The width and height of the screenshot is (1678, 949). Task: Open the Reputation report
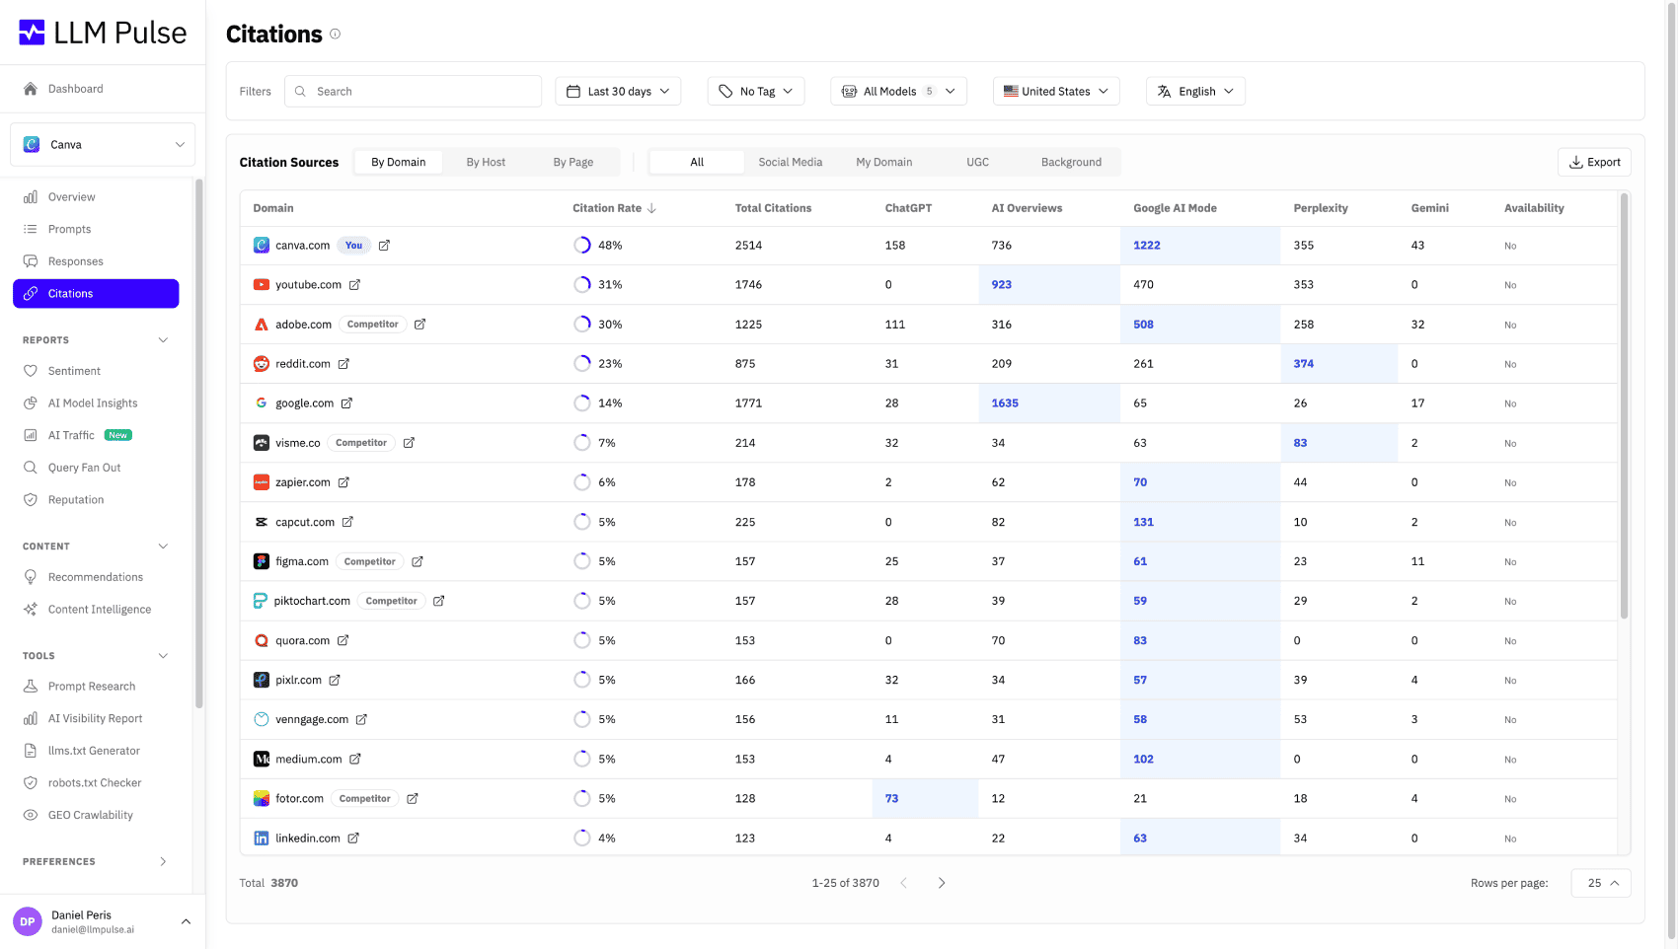click(76, 499)
